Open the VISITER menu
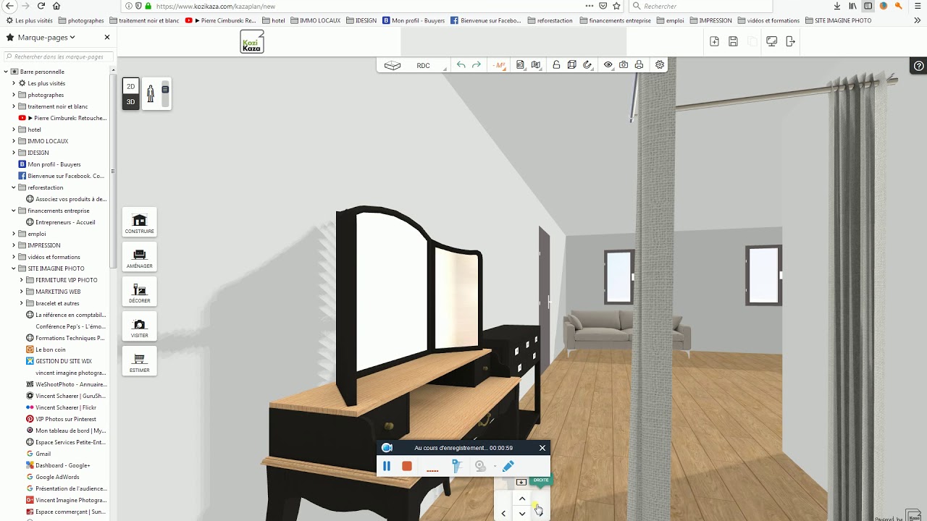This screenshot has height=521, width=927. pos(139,328)
